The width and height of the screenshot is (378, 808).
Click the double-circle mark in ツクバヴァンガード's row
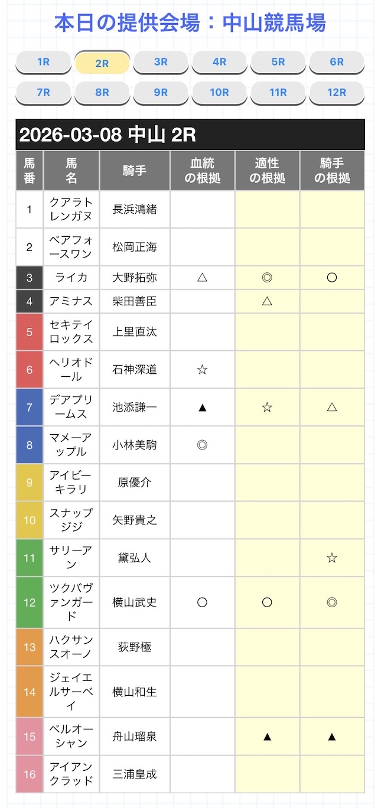click(x=332, y=602)
